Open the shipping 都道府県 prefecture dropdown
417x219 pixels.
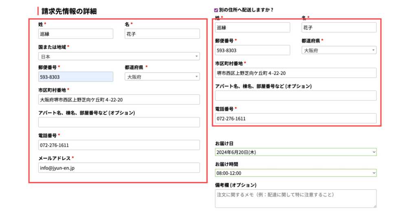click(x=339, y=50)
